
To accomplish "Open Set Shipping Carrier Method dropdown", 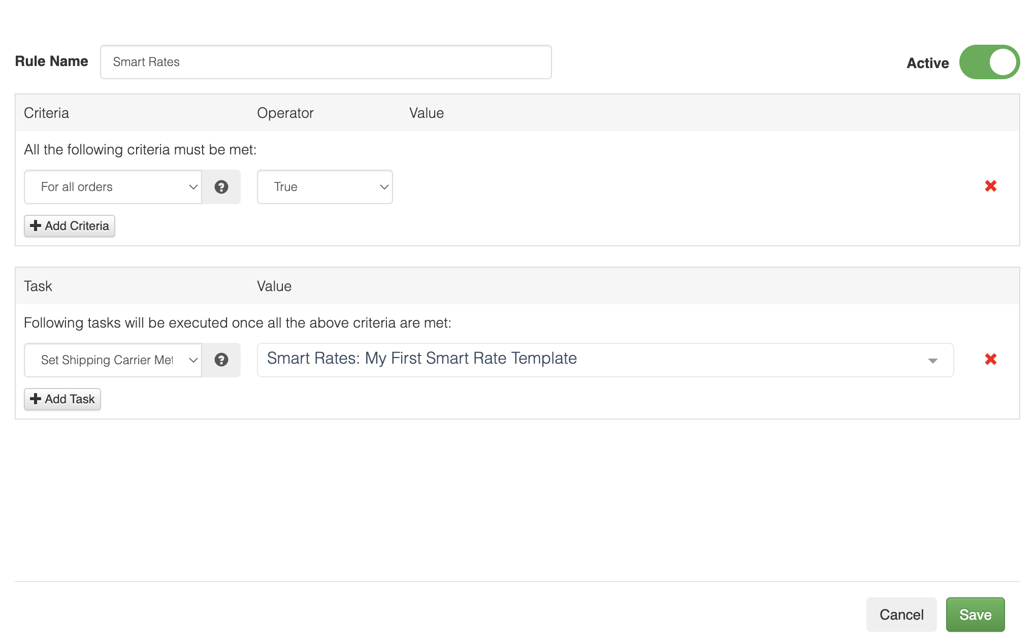I will (x=113, y=360).
